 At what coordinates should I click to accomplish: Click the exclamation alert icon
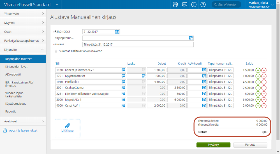tap(194, 4)
